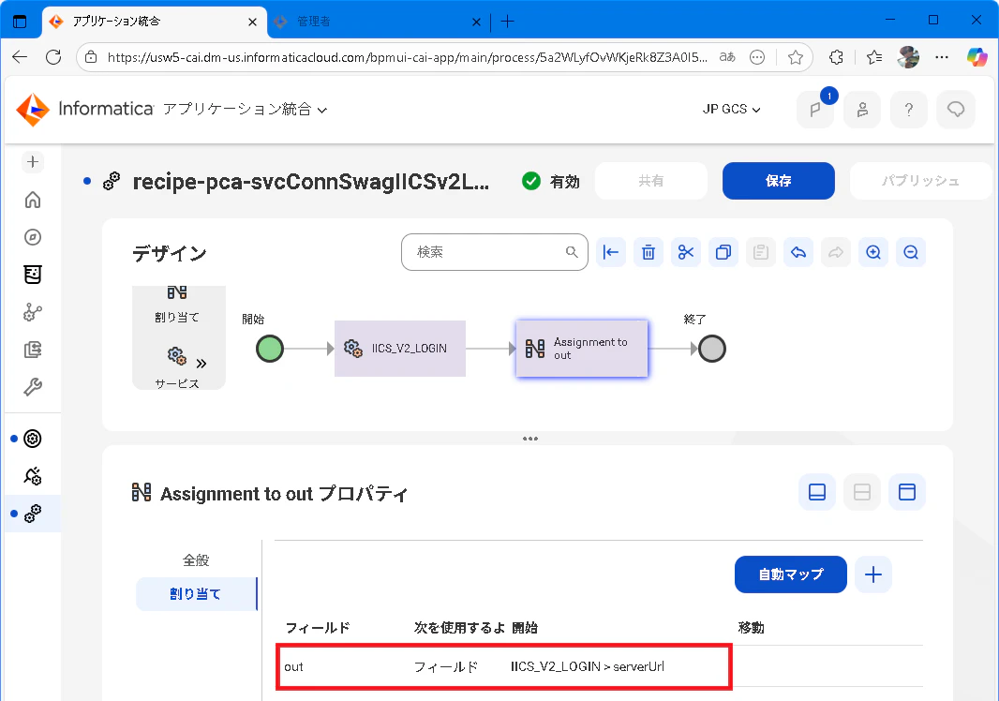Open the wrench tools icon in sidebar
999x701 pixels.
click(x=33, y=387)
